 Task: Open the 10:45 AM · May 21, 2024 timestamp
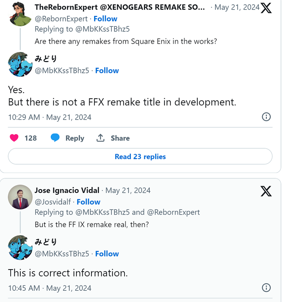click(50, 288)
